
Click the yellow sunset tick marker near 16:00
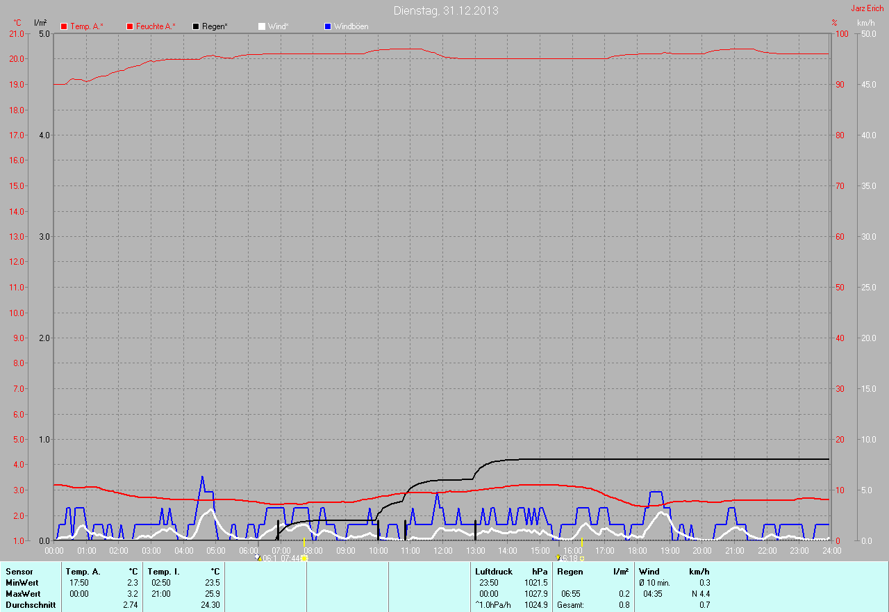582,541
